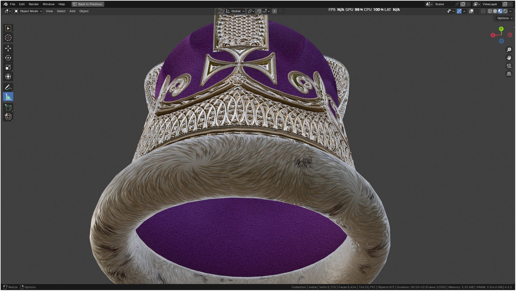Activate the 3D Cursor tool
This screenshot has height=291, width=516.
(x=8, y=38)
